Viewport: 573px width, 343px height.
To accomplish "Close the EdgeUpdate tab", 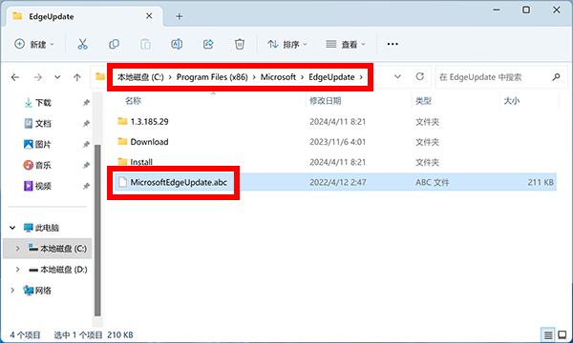I will (x=149, y=16).
